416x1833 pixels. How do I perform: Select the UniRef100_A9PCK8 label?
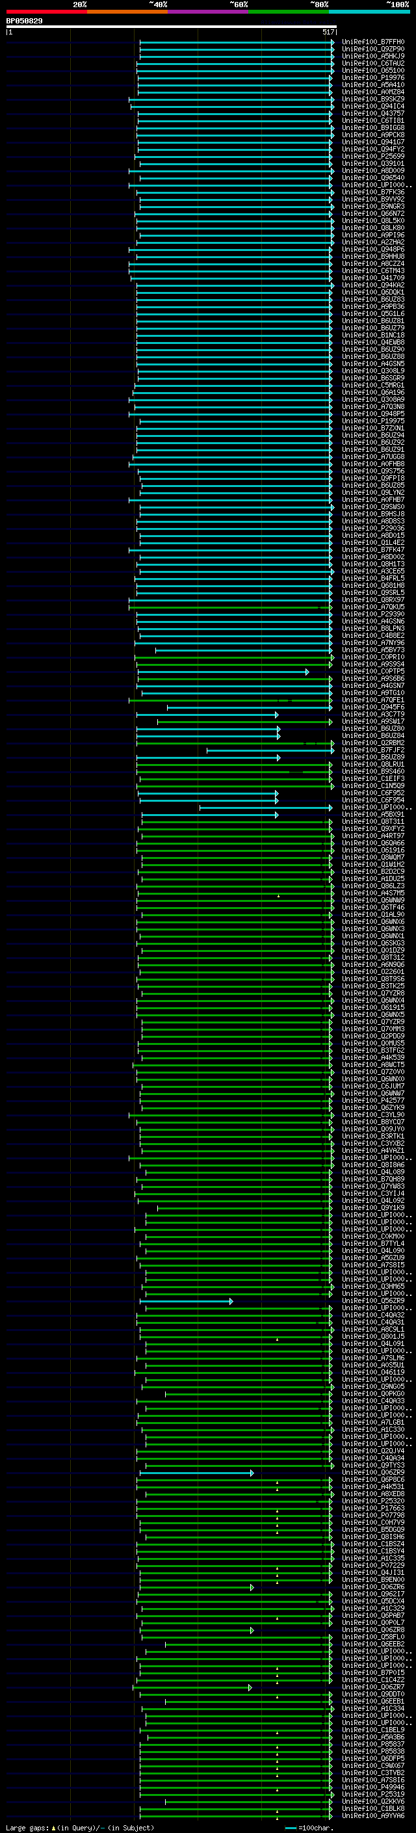pyautogui.click(x=372, y=135)
